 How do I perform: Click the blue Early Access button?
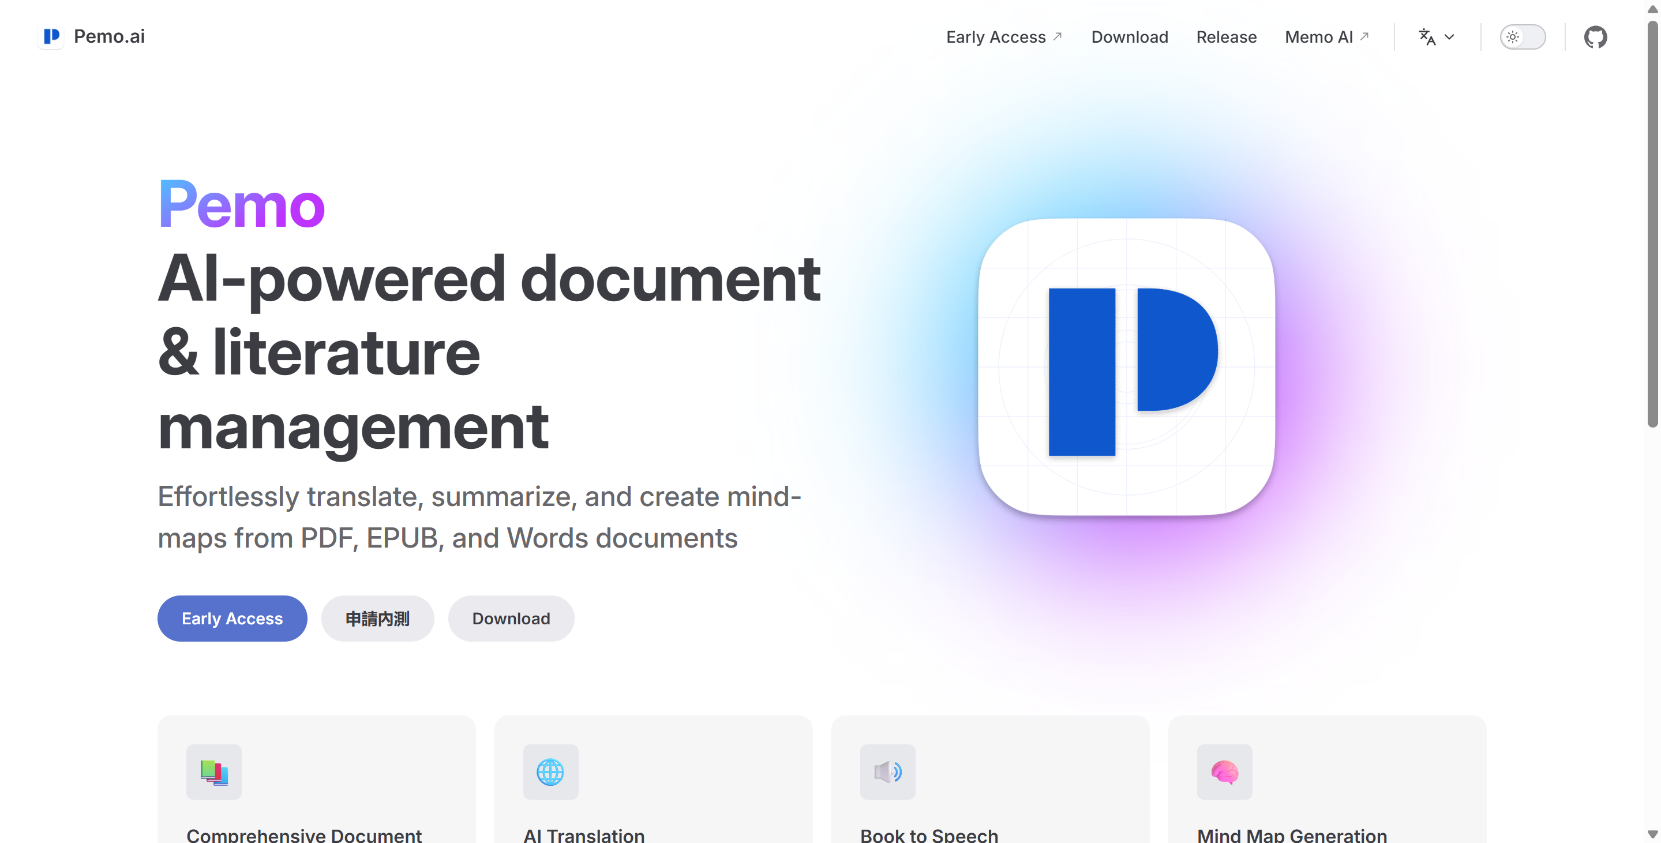[x=232, y=618]
